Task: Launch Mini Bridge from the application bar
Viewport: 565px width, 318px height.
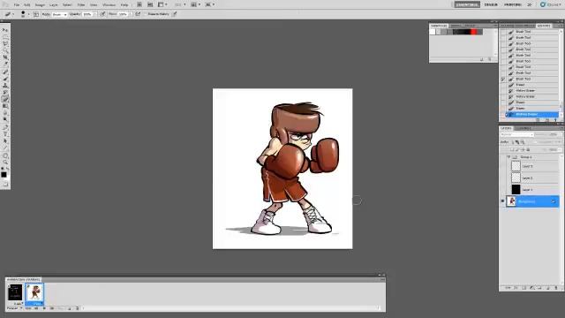Action: click(150, 4)
